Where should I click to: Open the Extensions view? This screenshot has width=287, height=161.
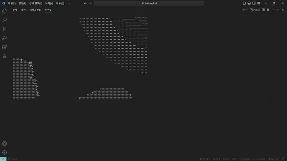4,47
